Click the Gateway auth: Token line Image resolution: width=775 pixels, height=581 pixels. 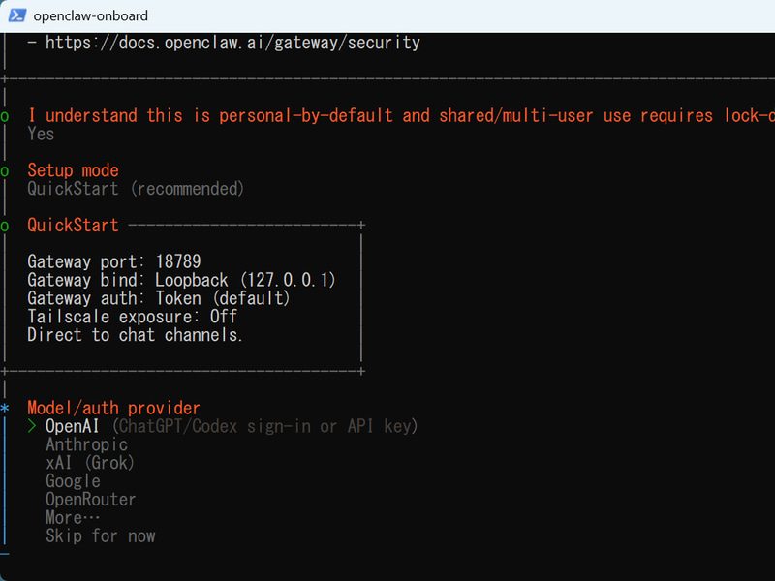(x=159, y=298)
